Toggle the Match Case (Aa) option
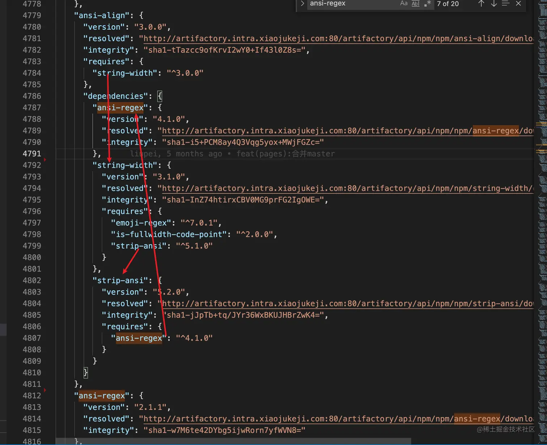 pyautogui.click(x=404, y=4)
